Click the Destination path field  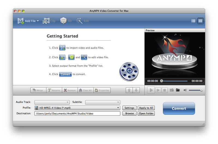click(77, 113)
